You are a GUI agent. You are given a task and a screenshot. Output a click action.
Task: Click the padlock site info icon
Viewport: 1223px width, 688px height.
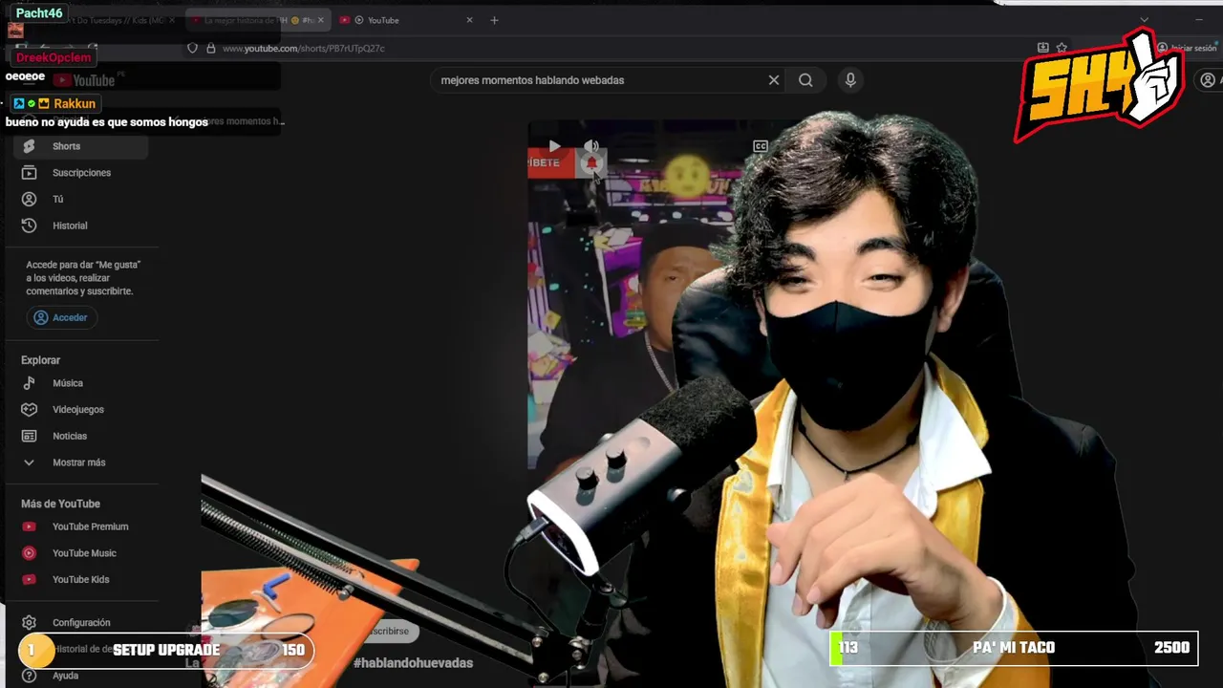pos(211,48)
